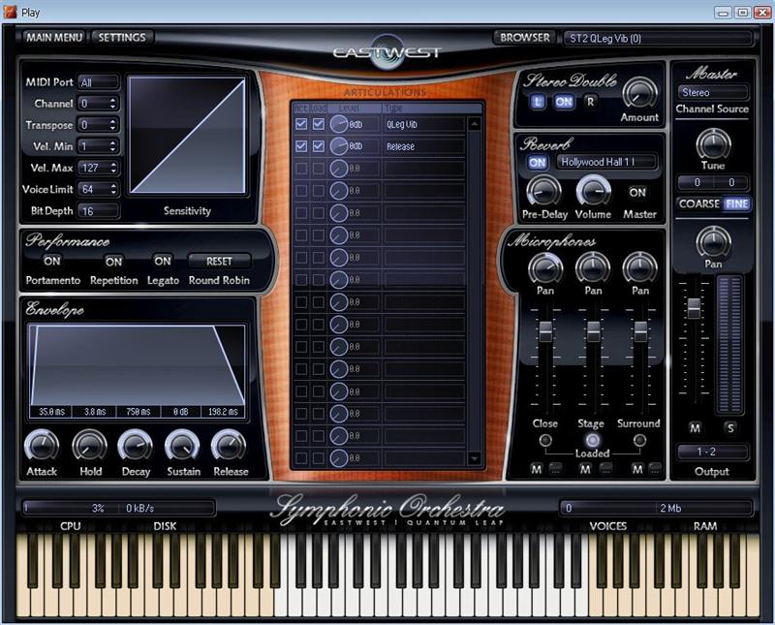Screen dimensions: 775x625
Task: Click the Sensitivity curve graph
Action: pos(187,135)
